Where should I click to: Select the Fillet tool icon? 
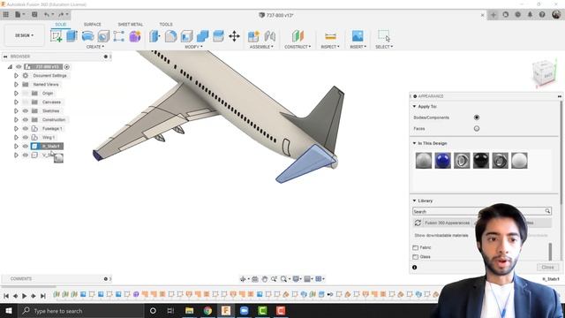click(170, 36)
